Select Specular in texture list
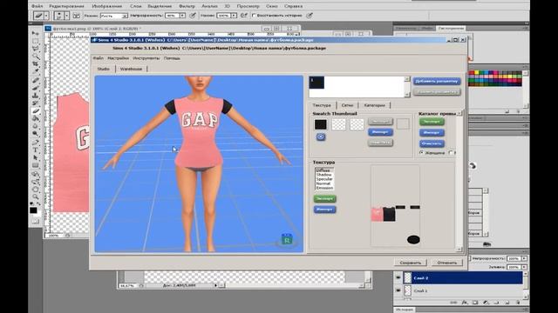Image resolution: width=558 pixels, height=313 pixels. pyautogui.click(x=324, y=179)
